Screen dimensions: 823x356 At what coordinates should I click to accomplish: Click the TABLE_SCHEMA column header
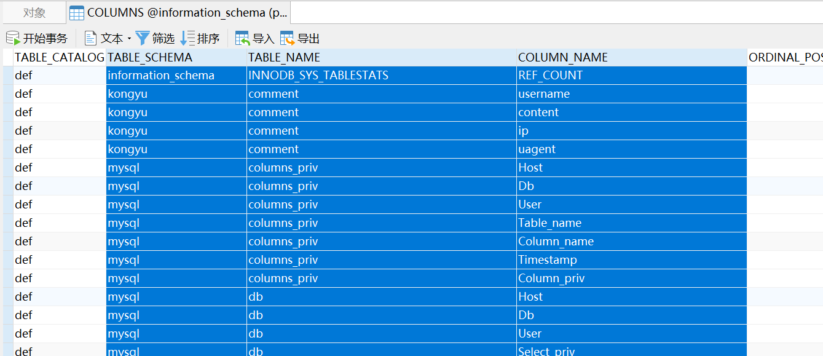point(176,57)
